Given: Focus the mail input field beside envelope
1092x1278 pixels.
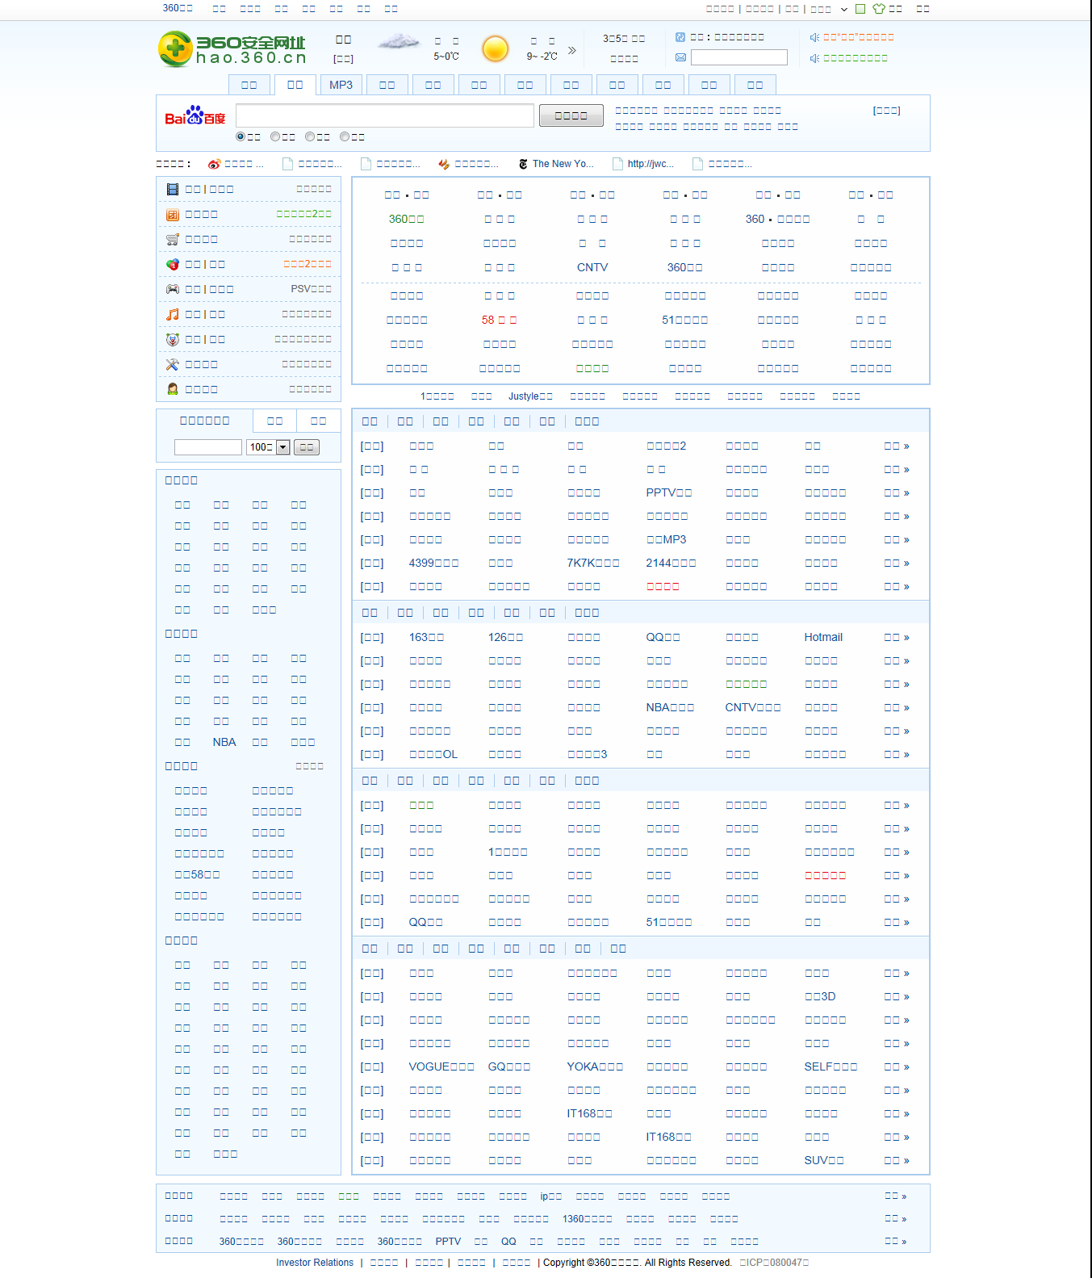Looking at the screenshot, I should coord(739,57).
